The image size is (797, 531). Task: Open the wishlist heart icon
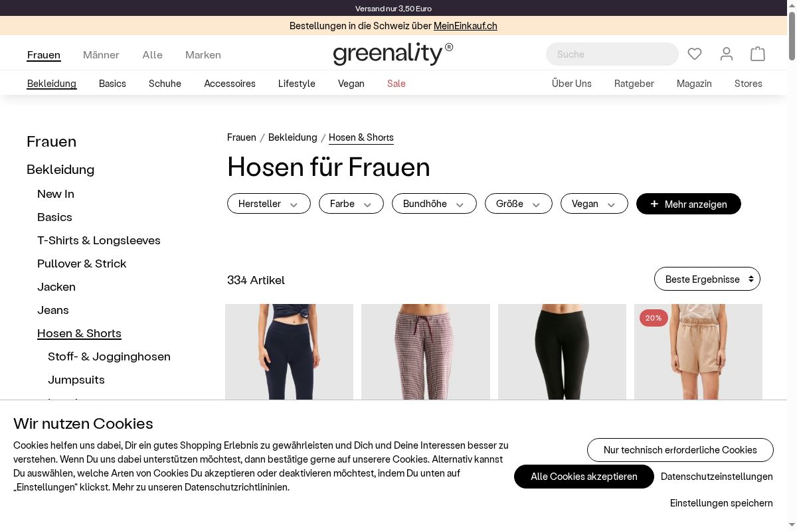coord(695,54)
